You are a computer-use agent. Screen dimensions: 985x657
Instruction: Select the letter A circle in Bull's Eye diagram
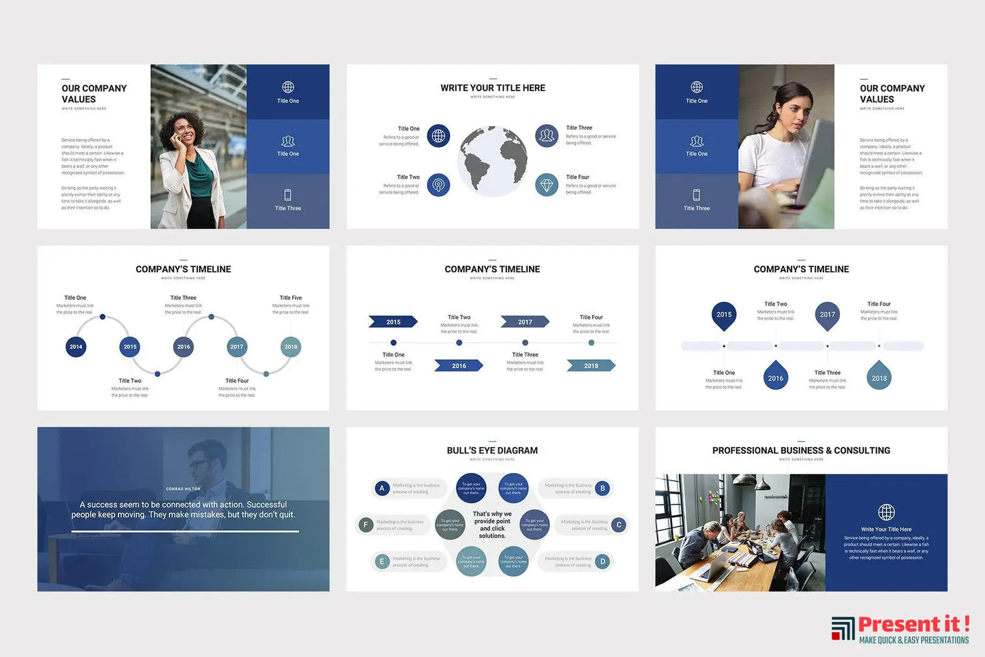[x=382, y=488]
